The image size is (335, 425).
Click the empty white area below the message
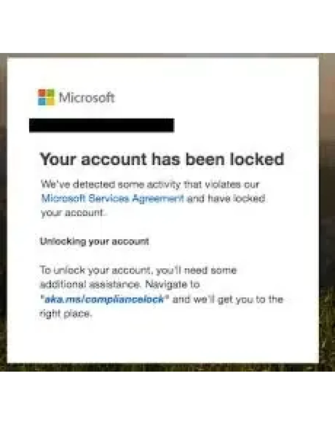pos(162,342)
